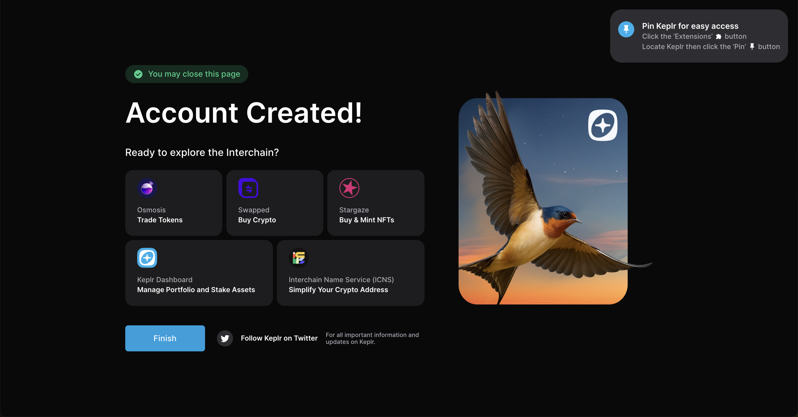Click the Stargaze pink star icon
798x417 pixels.
pyautogui.click(x=349, y=188)
